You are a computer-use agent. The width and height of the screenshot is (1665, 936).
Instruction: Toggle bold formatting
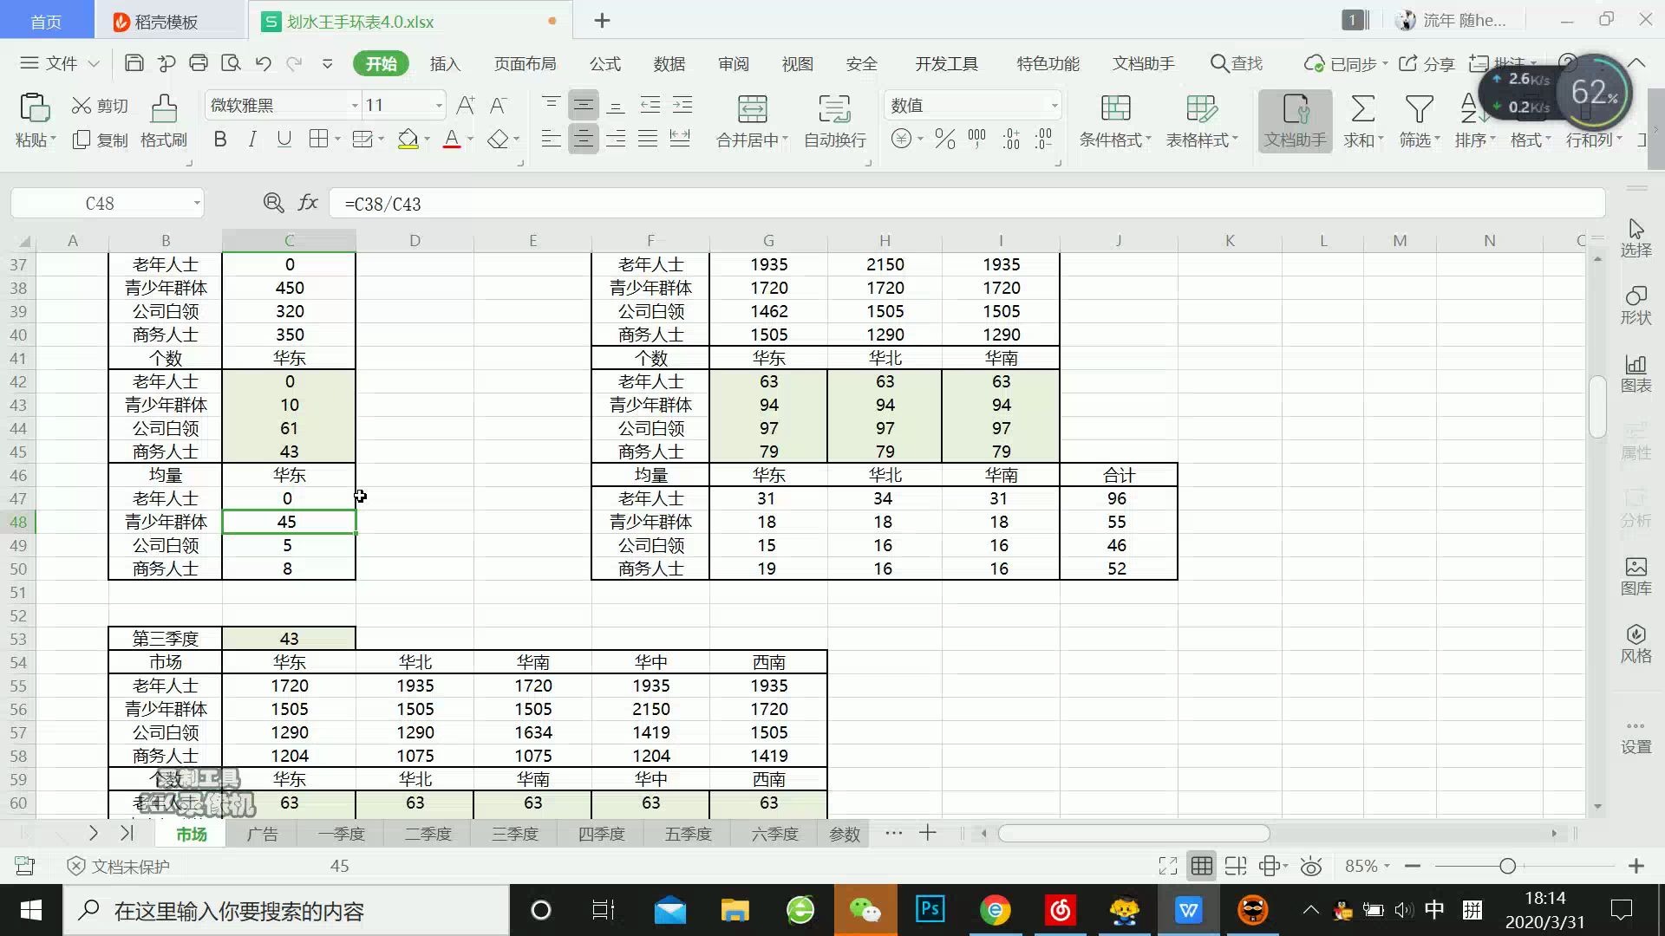(x=220, y=140)
